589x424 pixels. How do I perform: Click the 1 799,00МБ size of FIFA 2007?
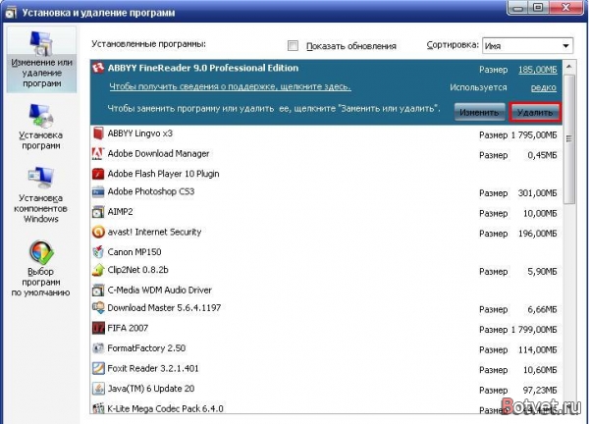click(x=534, y=330)
